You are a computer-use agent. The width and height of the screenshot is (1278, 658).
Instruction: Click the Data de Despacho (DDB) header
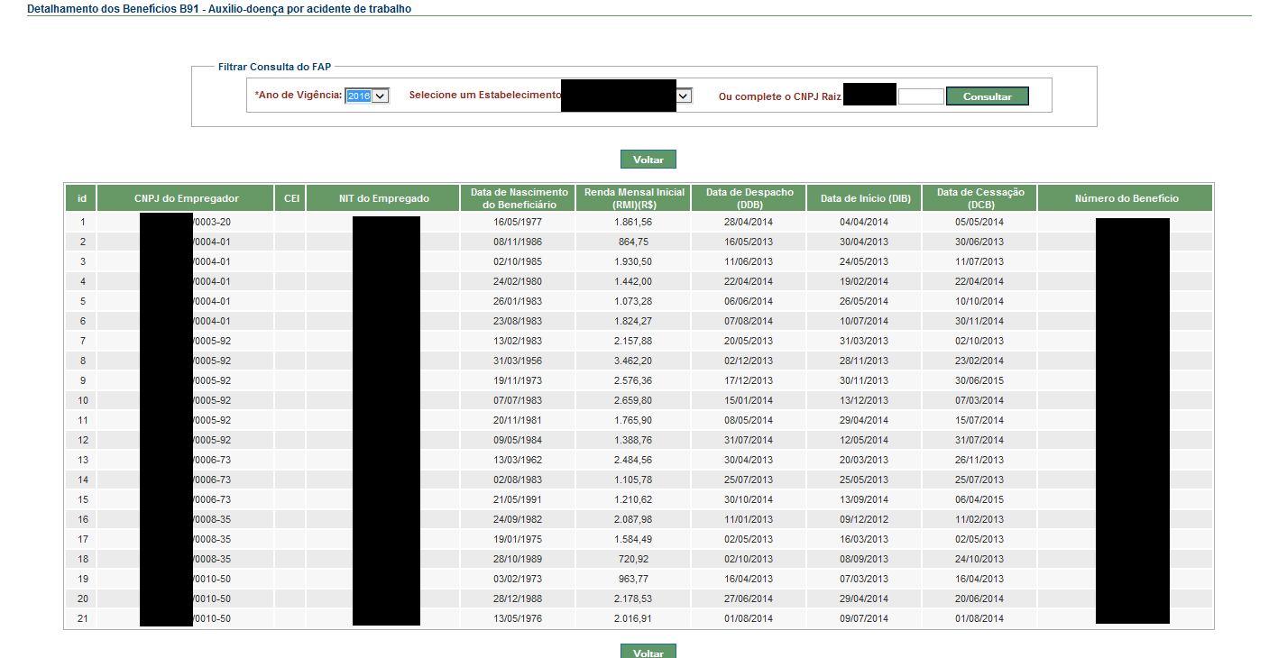click(749, 198)
